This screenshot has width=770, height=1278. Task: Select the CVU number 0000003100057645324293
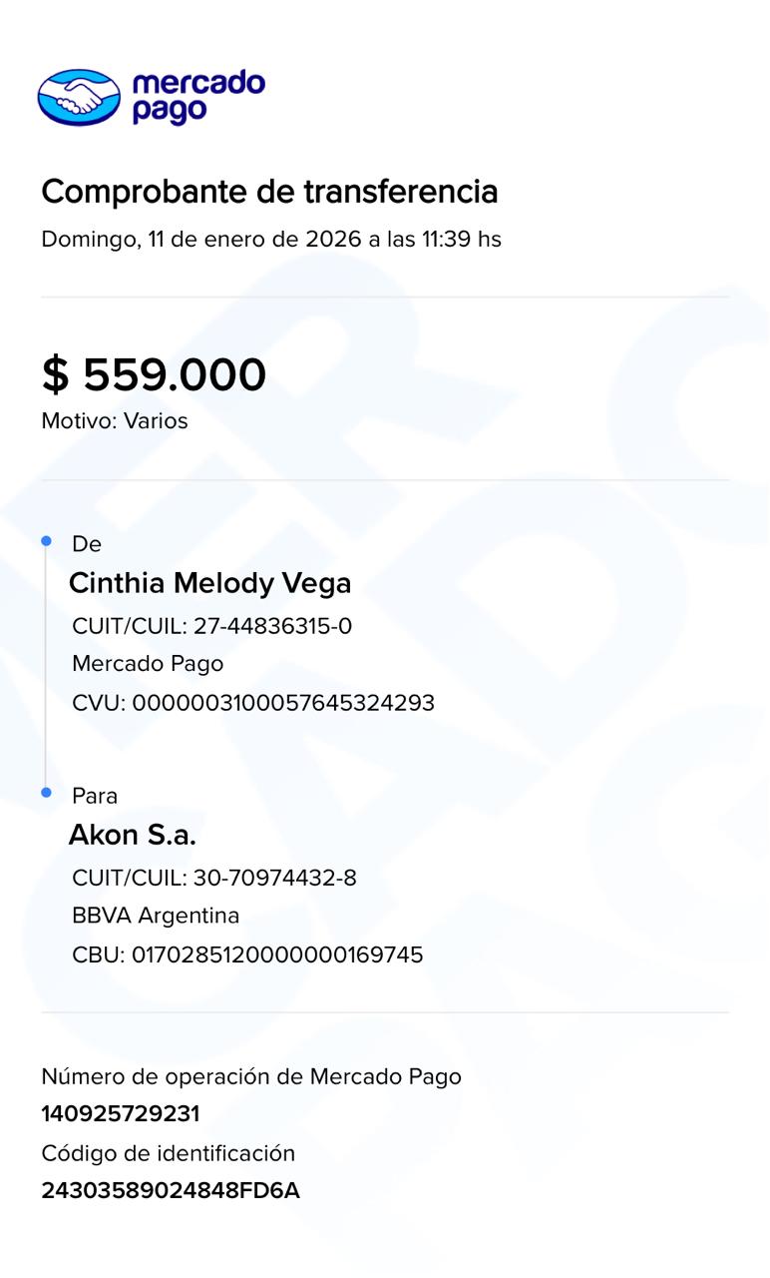253,703
